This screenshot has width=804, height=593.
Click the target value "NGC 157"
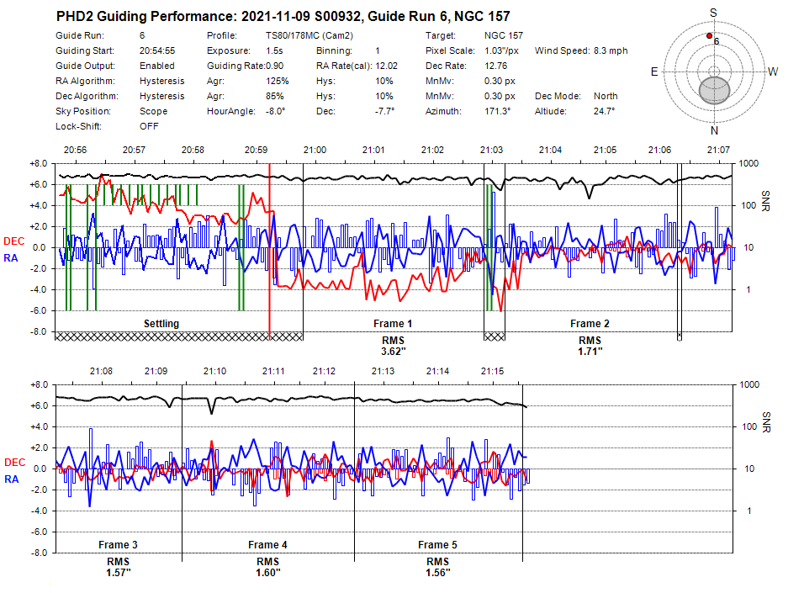(x=504, y=35)
